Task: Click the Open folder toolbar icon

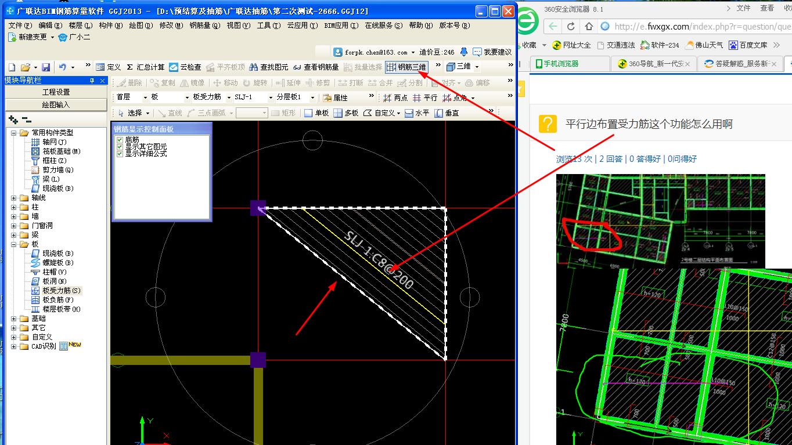Action: [25, 67]
